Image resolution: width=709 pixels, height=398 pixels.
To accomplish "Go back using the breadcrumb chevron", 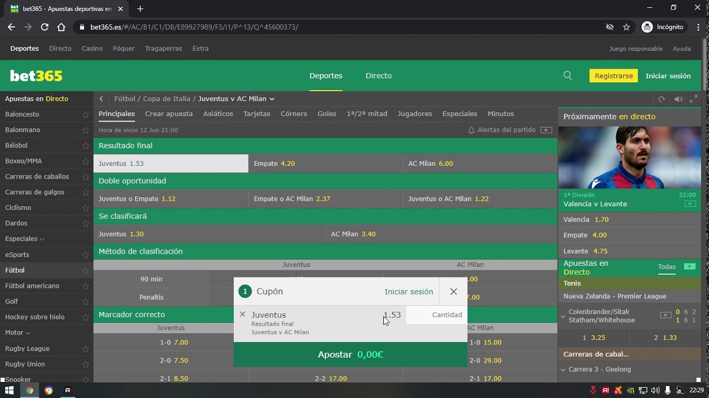I will (x=101, y=99).
